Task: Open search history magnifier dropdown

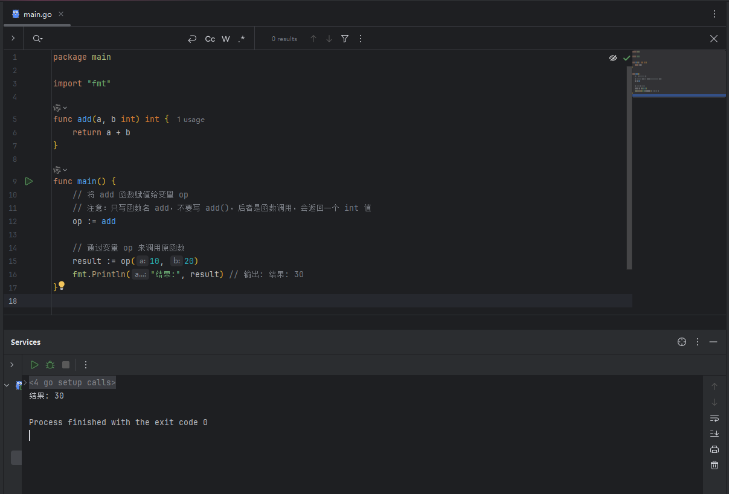Action: click(37, 39)
